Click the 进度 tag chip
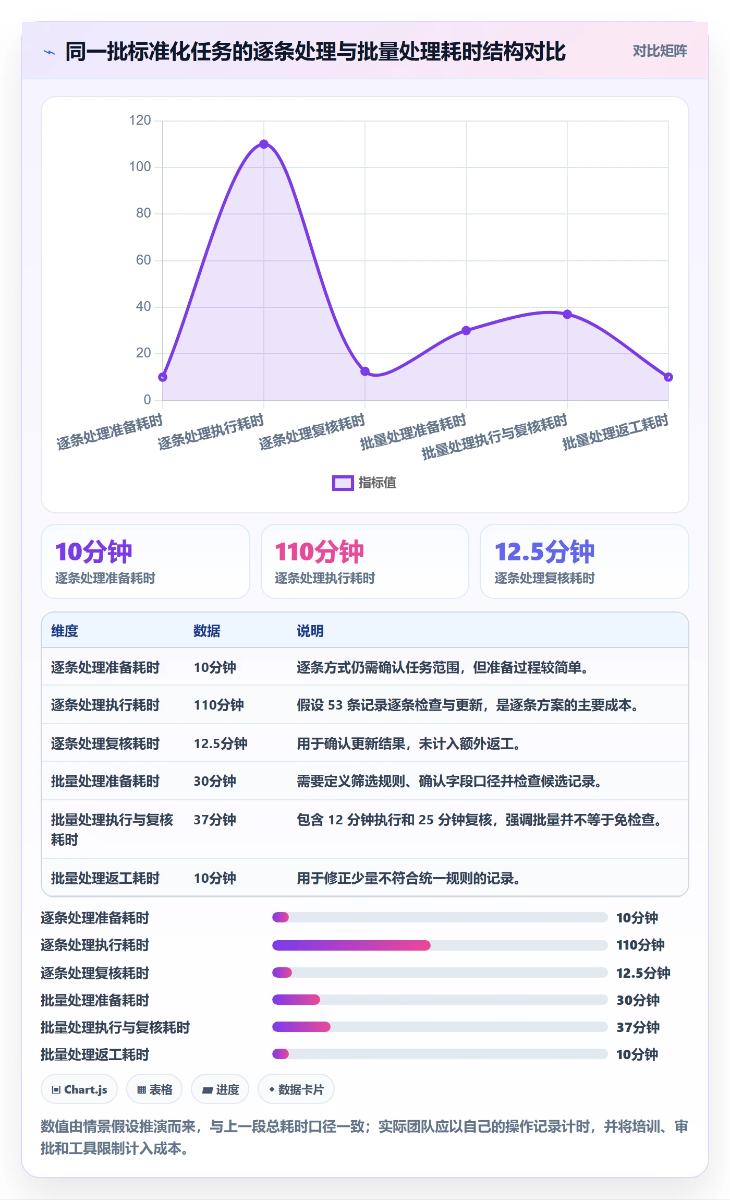Viewport: 730px width, 1200px height. [x=220, y=1089]
